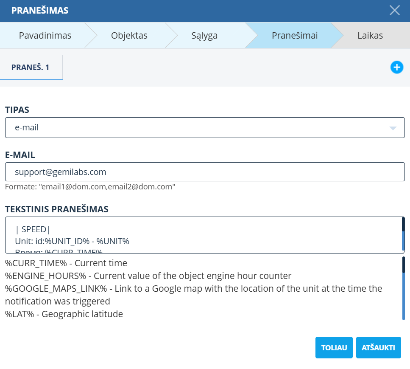Open the Tipas dropdown showing e-mail
410x369 pixels.
tap(199, 127)
